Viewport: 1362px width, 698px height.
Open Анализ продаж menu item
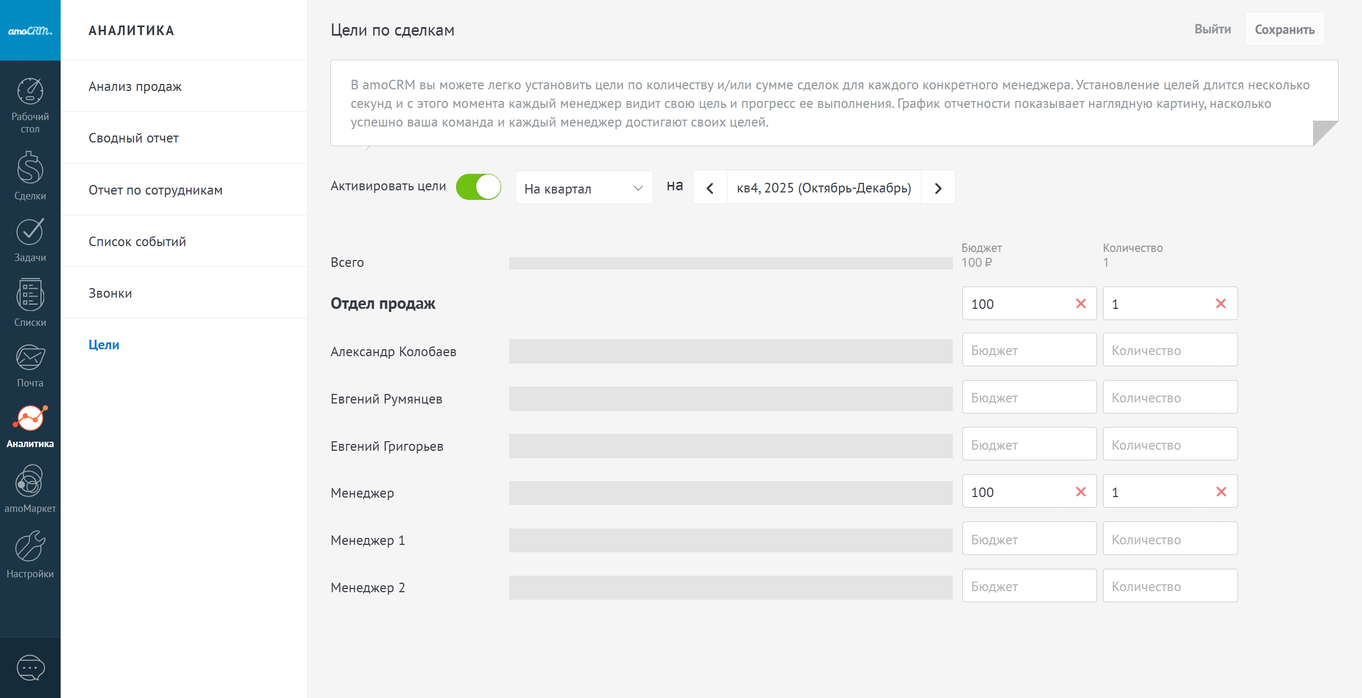click(x=135, y=86)
